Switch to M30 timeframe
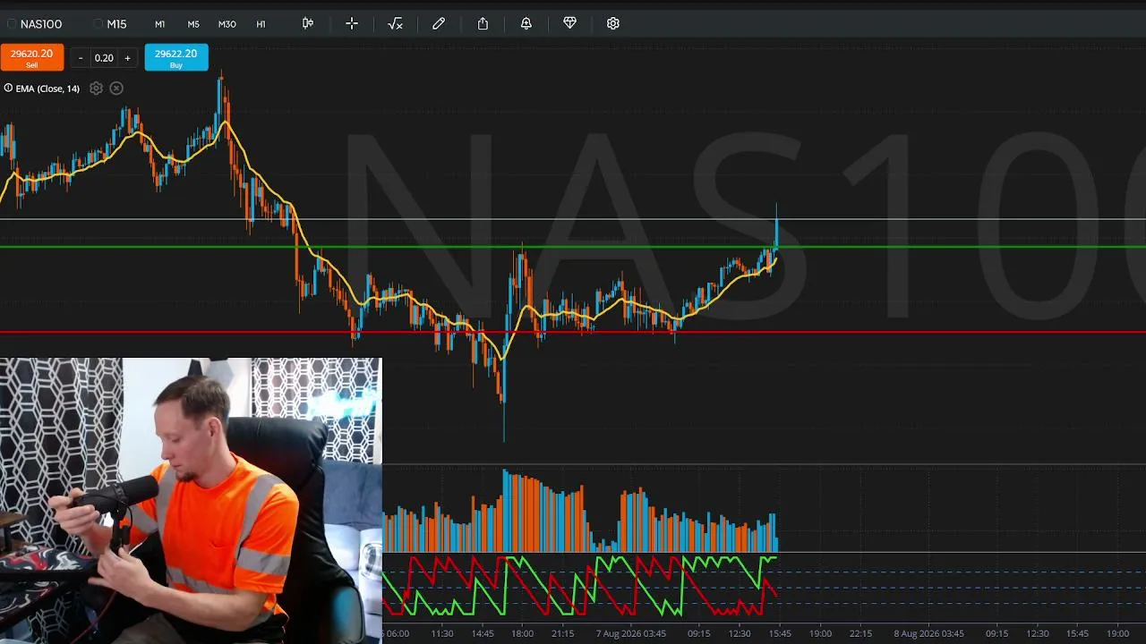Viewport: 1146px width, 644px height. 227,24
